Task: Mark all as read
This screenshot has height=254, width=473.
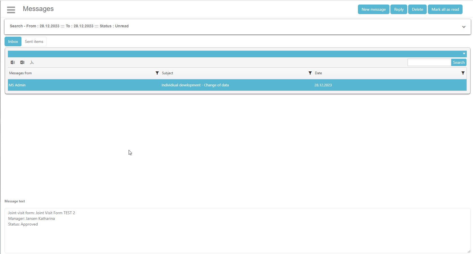Action: pos(445,9)
